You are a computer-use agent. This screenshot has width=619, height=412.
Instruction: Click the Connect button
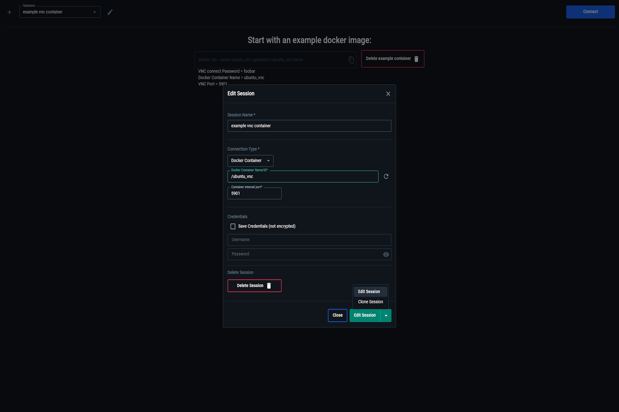590,12
